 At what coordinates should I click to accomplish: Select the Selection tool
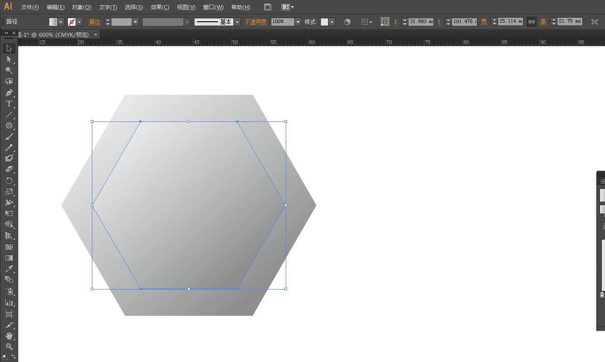(x=8, y=48)
